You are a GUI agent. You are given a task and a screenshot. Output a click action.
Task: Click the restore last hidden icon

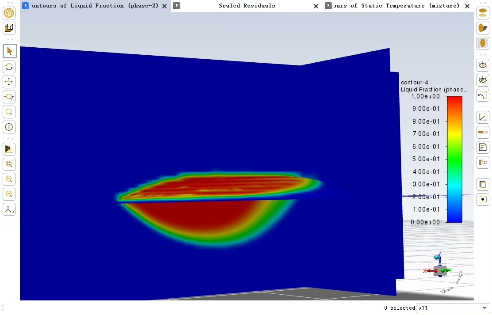483,95
